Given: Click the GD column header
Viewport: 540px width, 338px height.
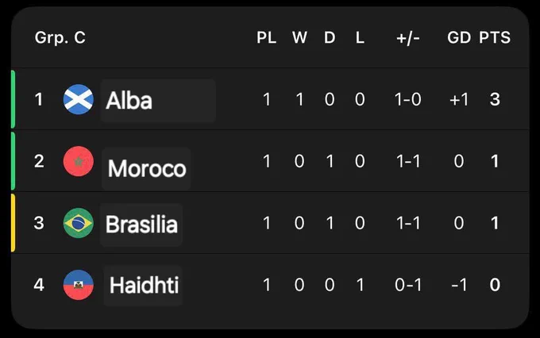Looking at the screenshot, I should pos(459,37).
